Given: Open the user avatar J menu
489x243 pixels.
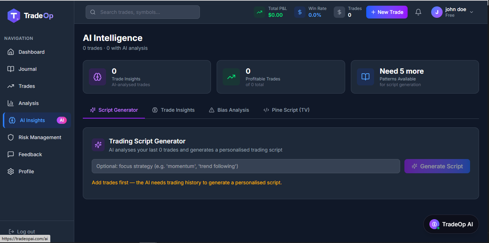Looking at the screenshot, I should click(x=437, y=12).
